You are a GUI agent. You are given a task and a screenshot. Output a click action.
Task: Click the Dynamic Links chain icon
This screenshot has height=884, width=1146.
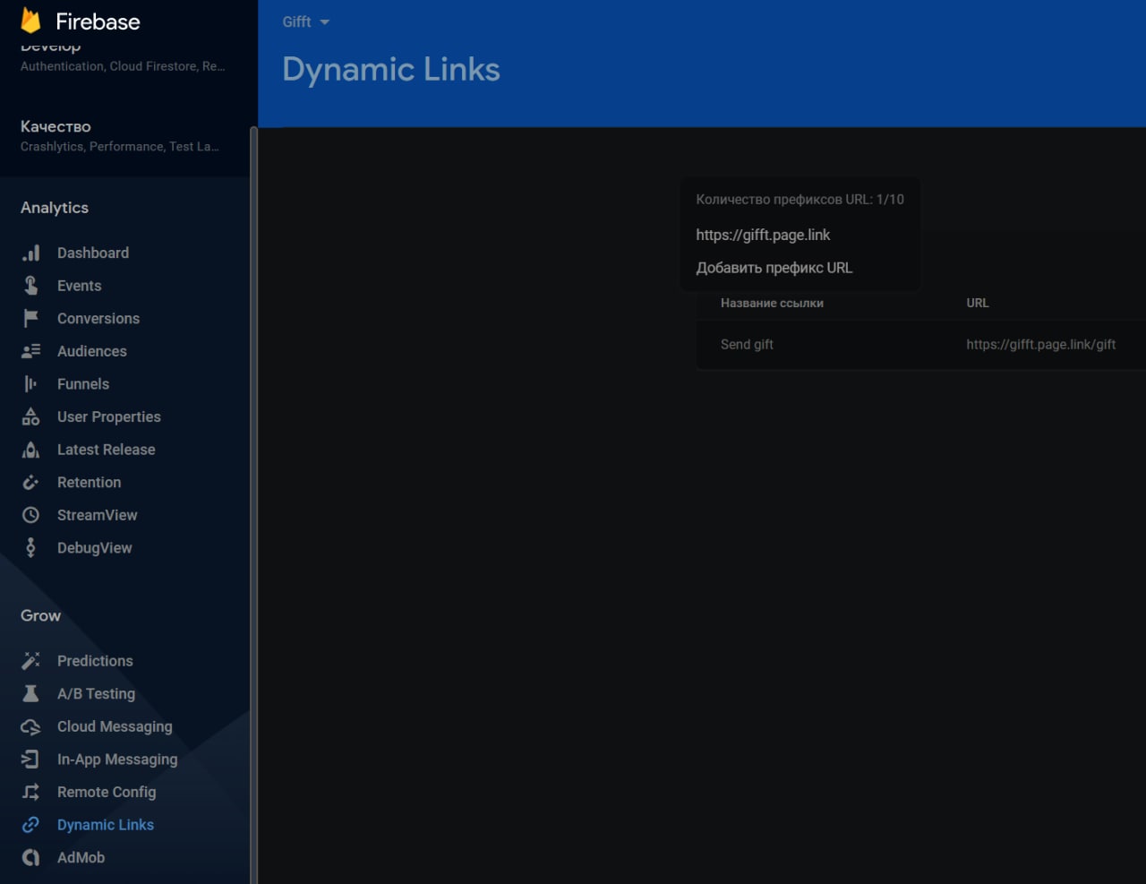tap(30, 825)
